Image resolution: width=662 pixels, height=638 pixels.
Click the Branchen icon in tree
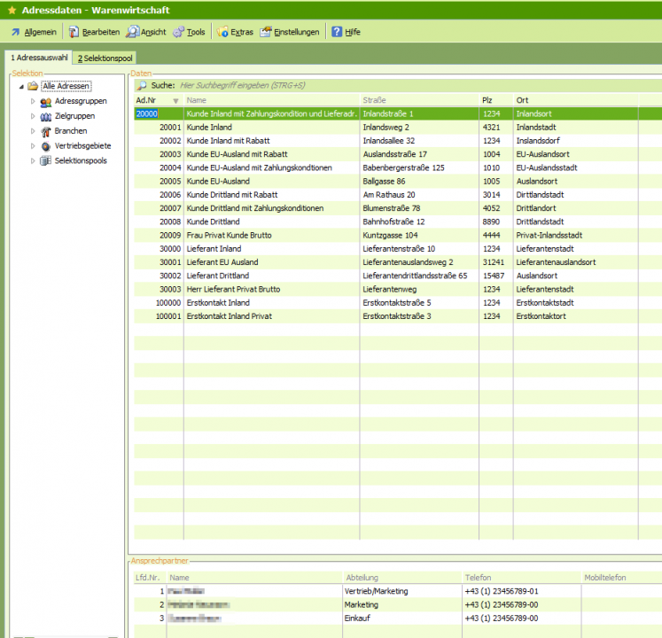pos(45,132)
